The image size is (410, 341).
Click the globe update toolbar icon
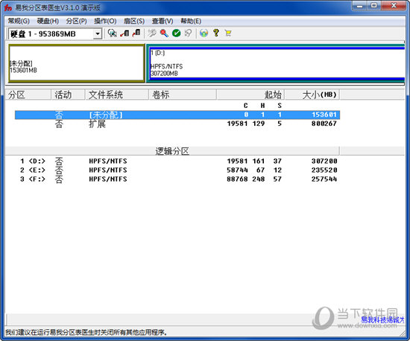coord(204,34)
